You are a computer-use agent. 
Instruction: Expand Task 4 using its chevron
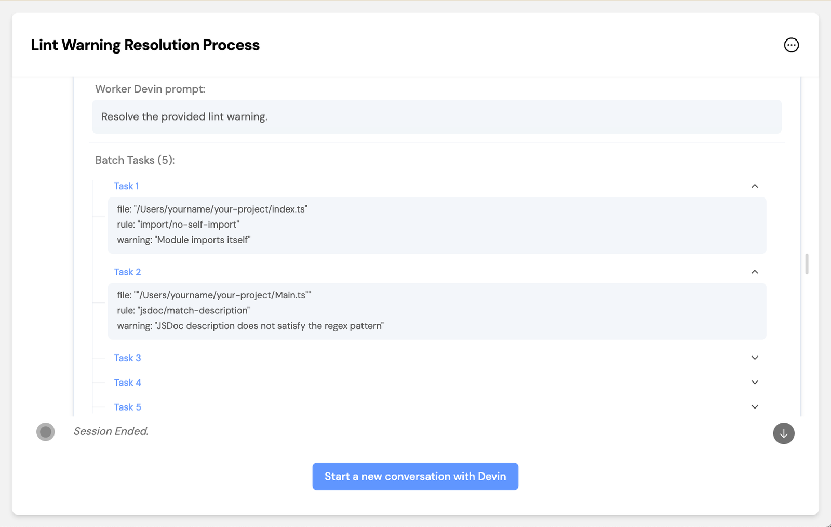point(755,383)
